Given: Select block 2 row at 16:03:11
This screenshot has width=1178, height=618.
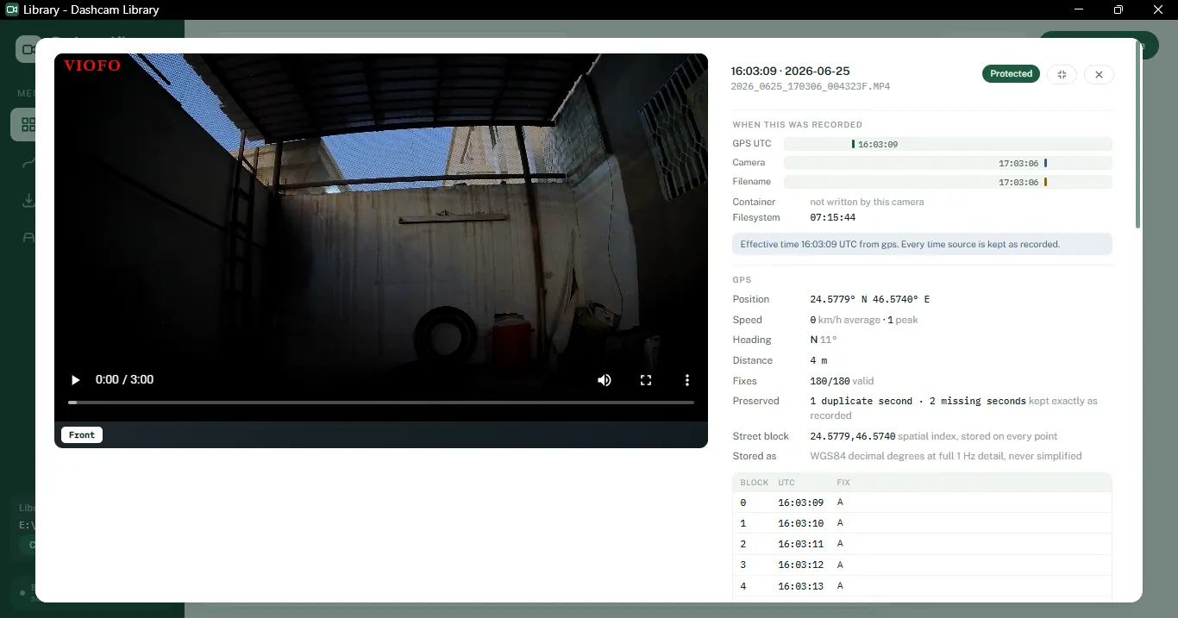Looking at the screenshot, I should [922, 544].
